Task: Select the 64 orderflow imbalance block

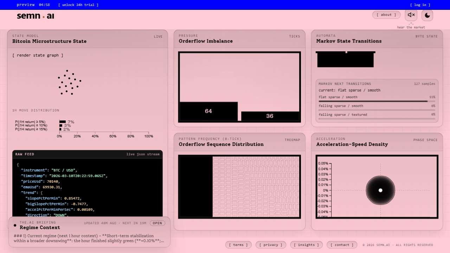Action: (x=208, y=111)
